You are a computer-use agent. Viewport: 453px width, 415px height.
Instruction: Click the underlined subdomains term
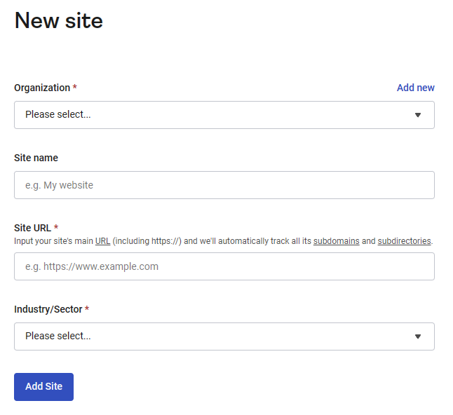[336, 241]
